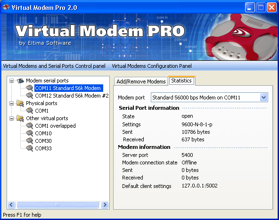Screen dimensions: 279x220
Task: Click the Server port value 5400
Action: tap(187, 155)
